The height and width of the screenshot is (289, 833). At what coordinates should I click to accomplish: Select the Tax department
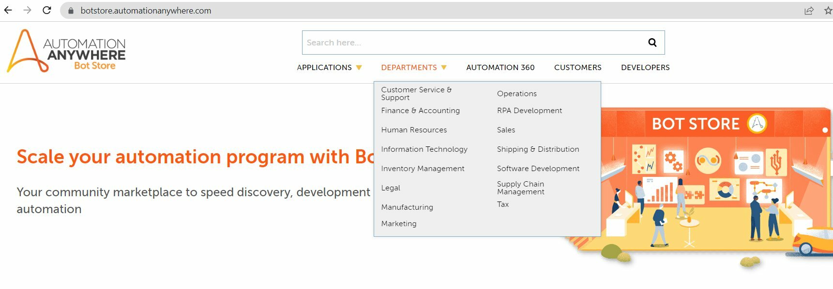(x=503, y=204)
